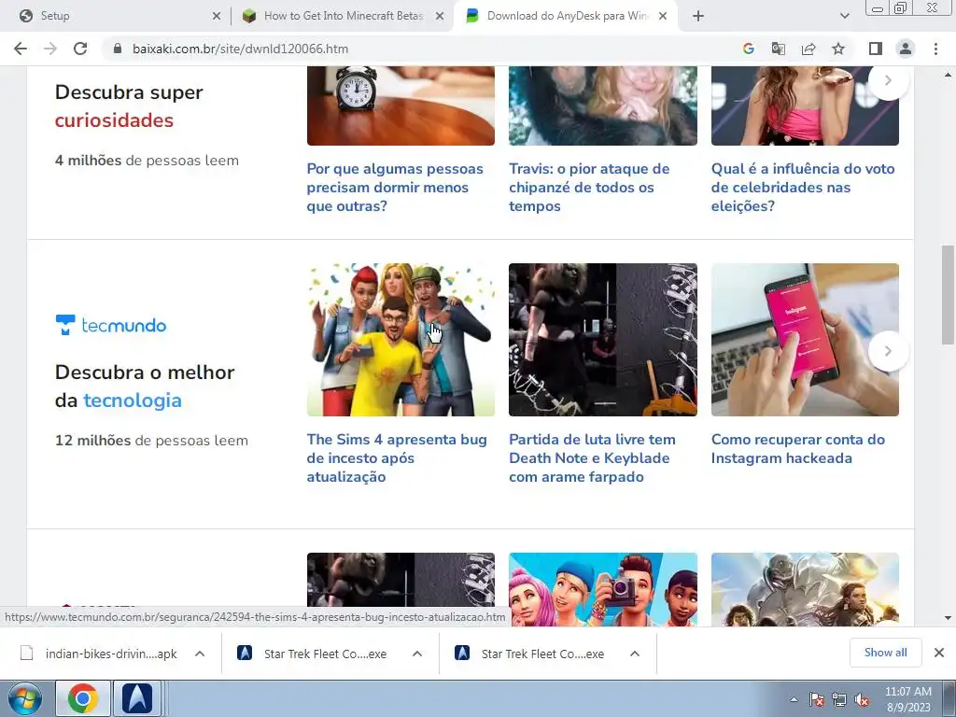This screenshot has width=956, height=717.
Task: Expand options for second Star Trek exe
Action: [635, 654]
